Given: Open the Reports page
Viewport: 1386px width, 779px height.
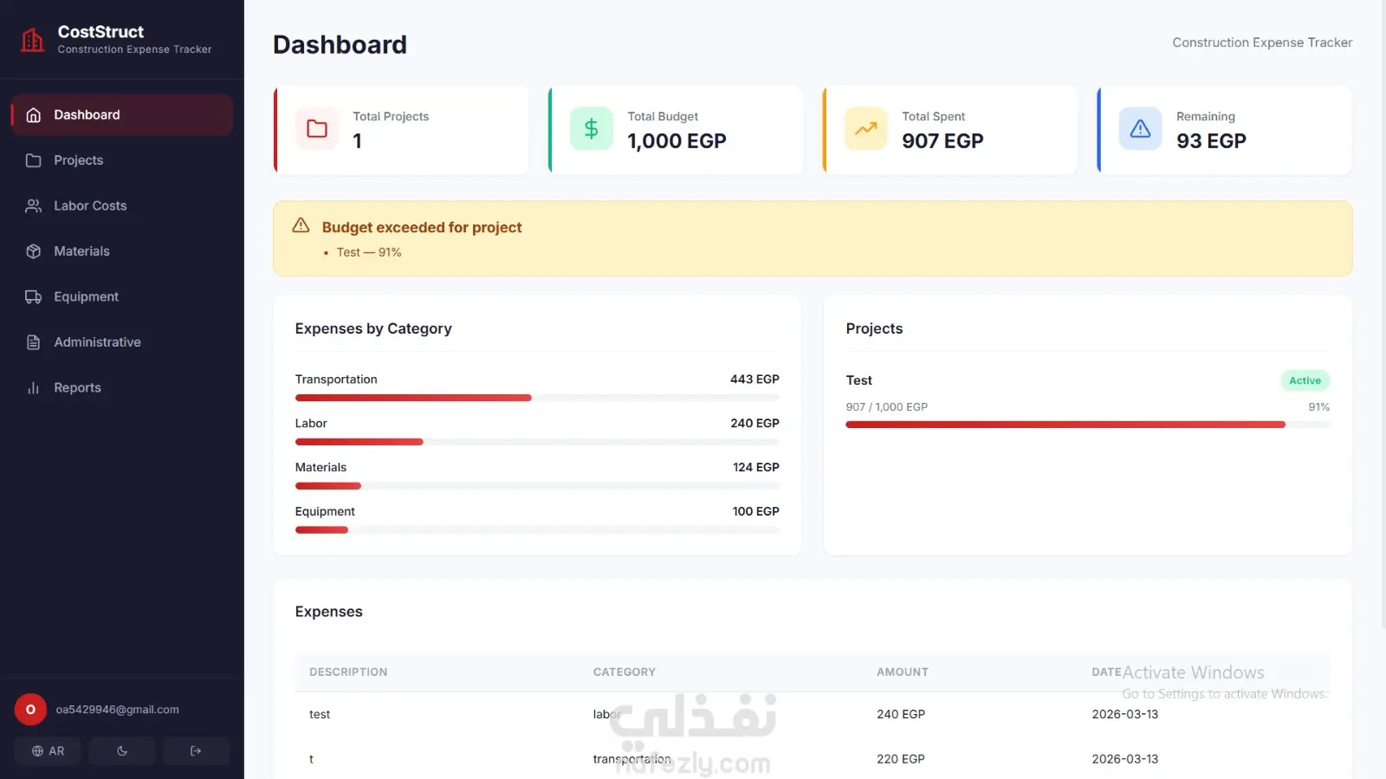Looking at the screenshot, I should pos(77,388).
